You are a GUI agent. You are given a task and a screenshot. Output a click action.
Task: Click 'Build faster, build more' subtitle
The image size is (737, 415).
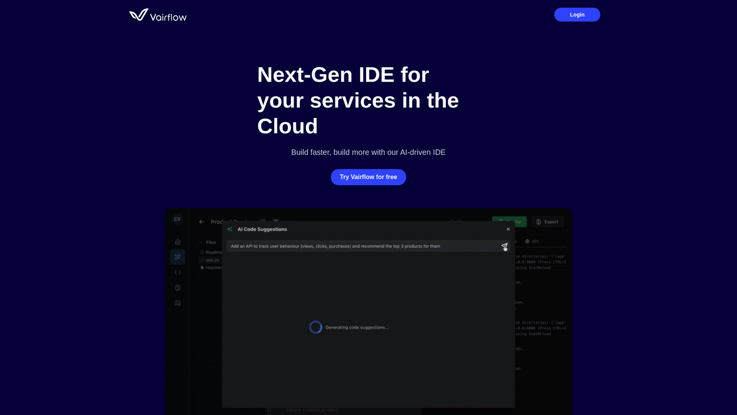tap(368, 152)
